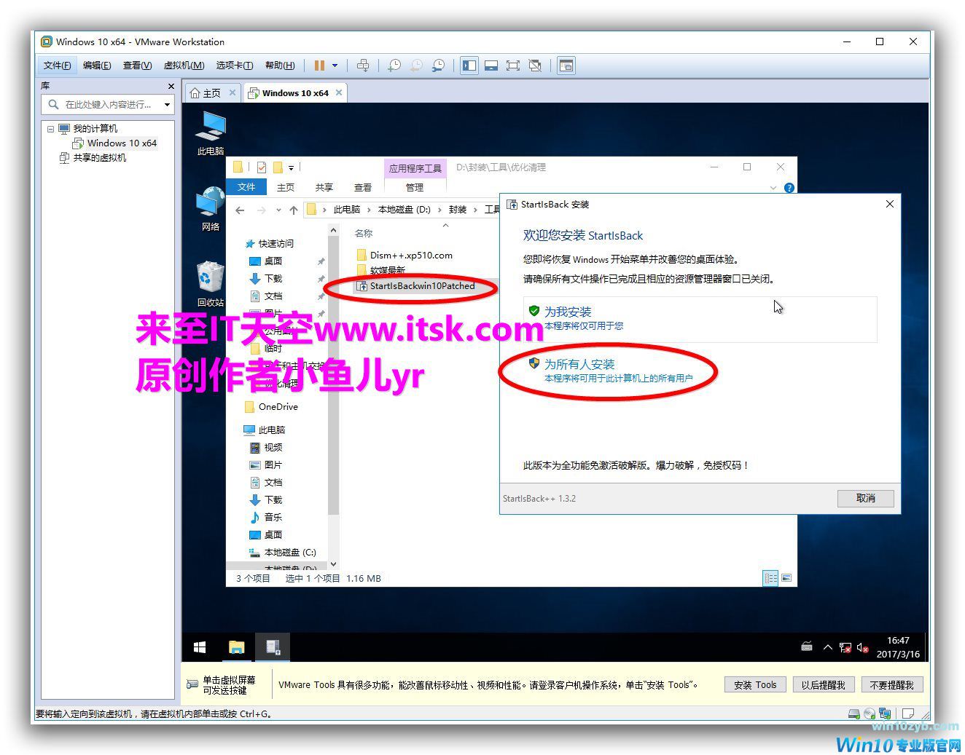Image resolution: width=965 pixels, height=755 pixels.
Task: Open 桌面 under quick access
Action: point(273,261)
